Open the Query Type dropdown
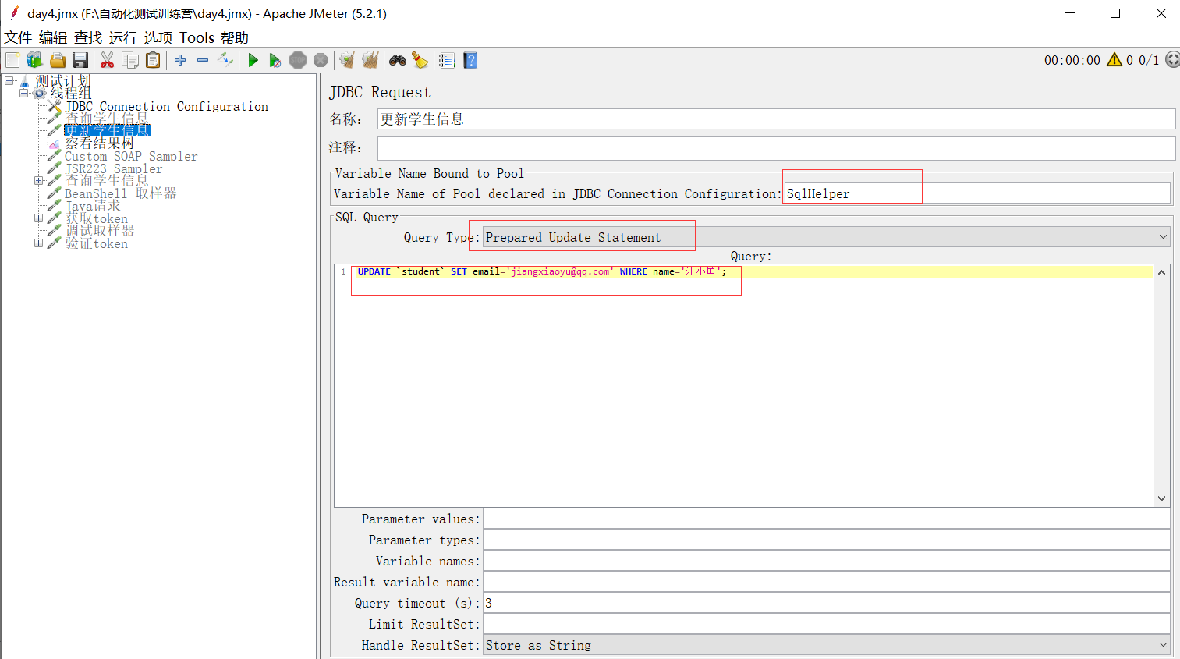The image size is (1180, 659). (827, 237)
